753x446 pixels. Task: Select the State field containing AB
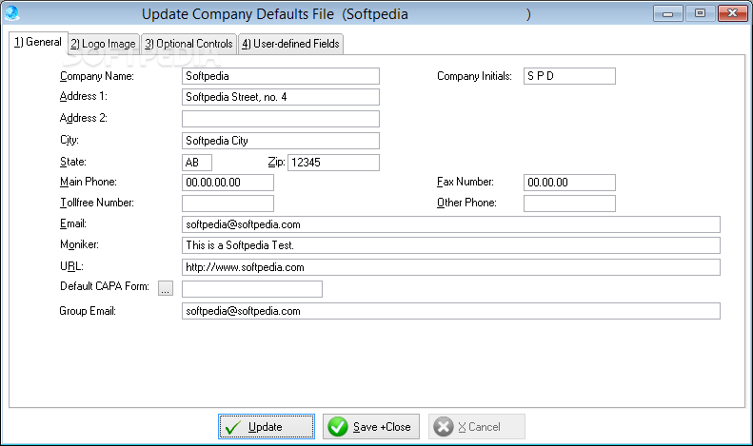pyautogui.click(x=197, y=163)
